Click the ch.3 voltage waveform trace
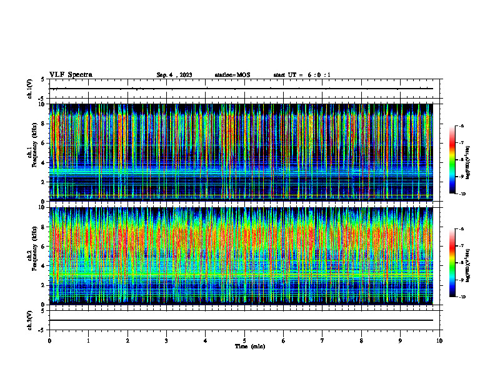495x382 pixels. tap(241, 320)
